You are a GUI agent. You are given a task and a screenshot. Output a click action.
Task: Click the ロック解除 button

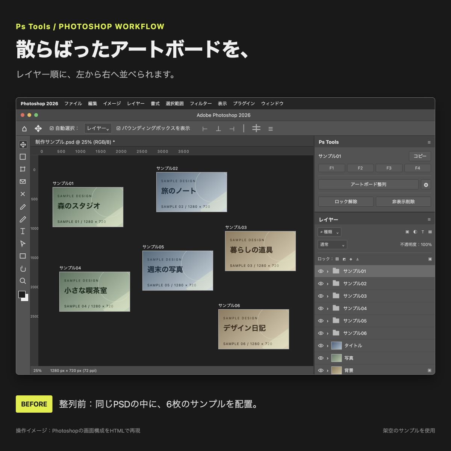point(346,201)
